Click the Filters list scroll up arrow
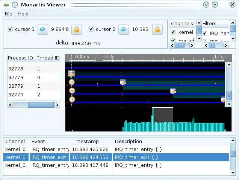 (x=233, y=23)
